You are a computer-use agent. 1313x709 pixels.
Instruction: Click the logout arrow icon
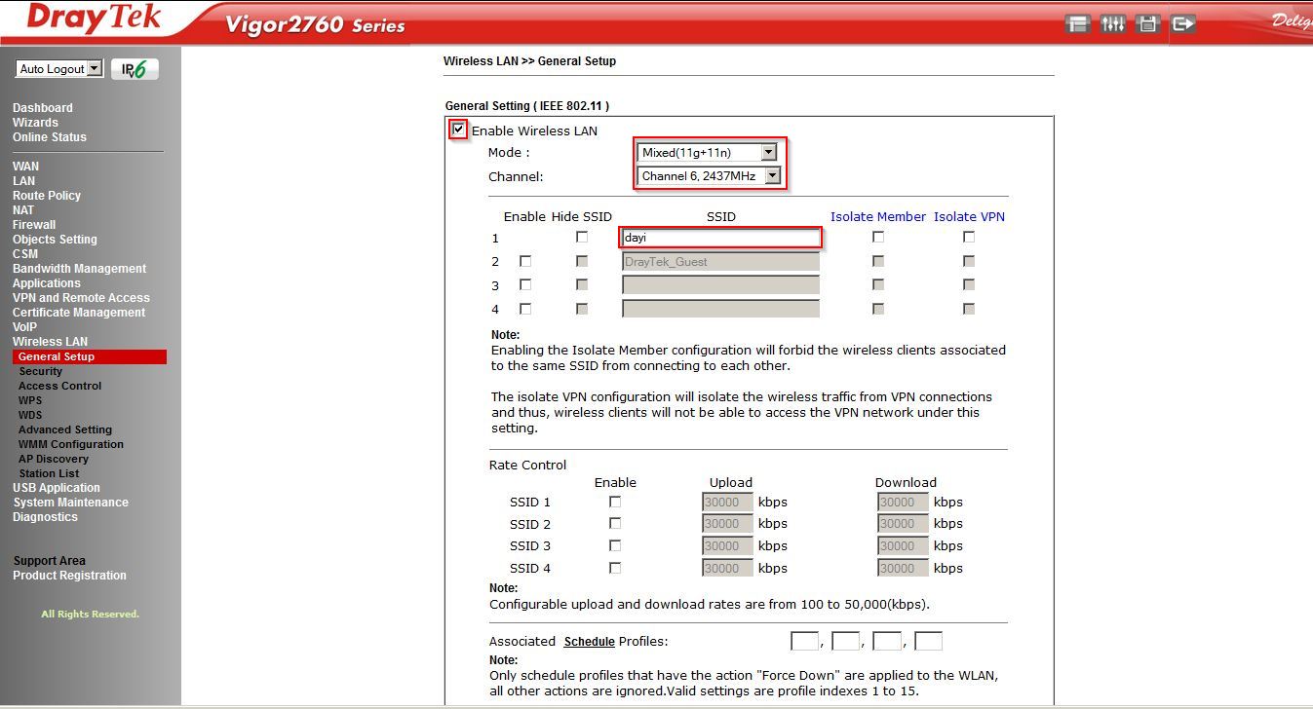click(1183, 24)
